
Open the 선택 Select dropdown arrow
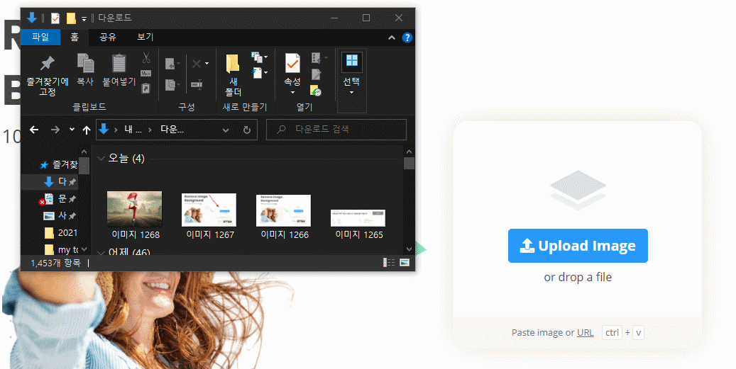tap(351, 92)
